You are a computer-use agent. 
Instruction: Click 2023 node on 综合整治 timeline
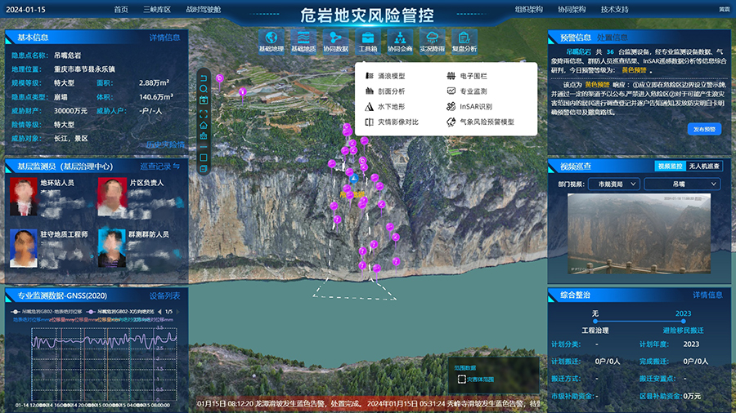point(683,322)
